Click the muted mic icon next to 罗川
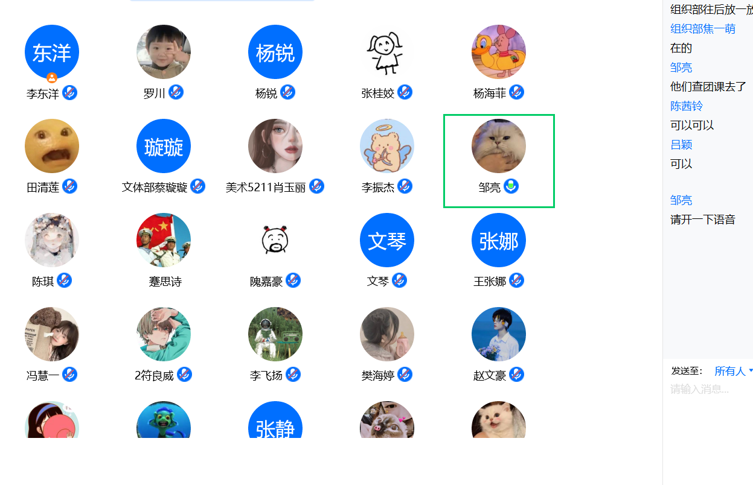The width and height of the screenshot is (753, 485). click(176, 92)
